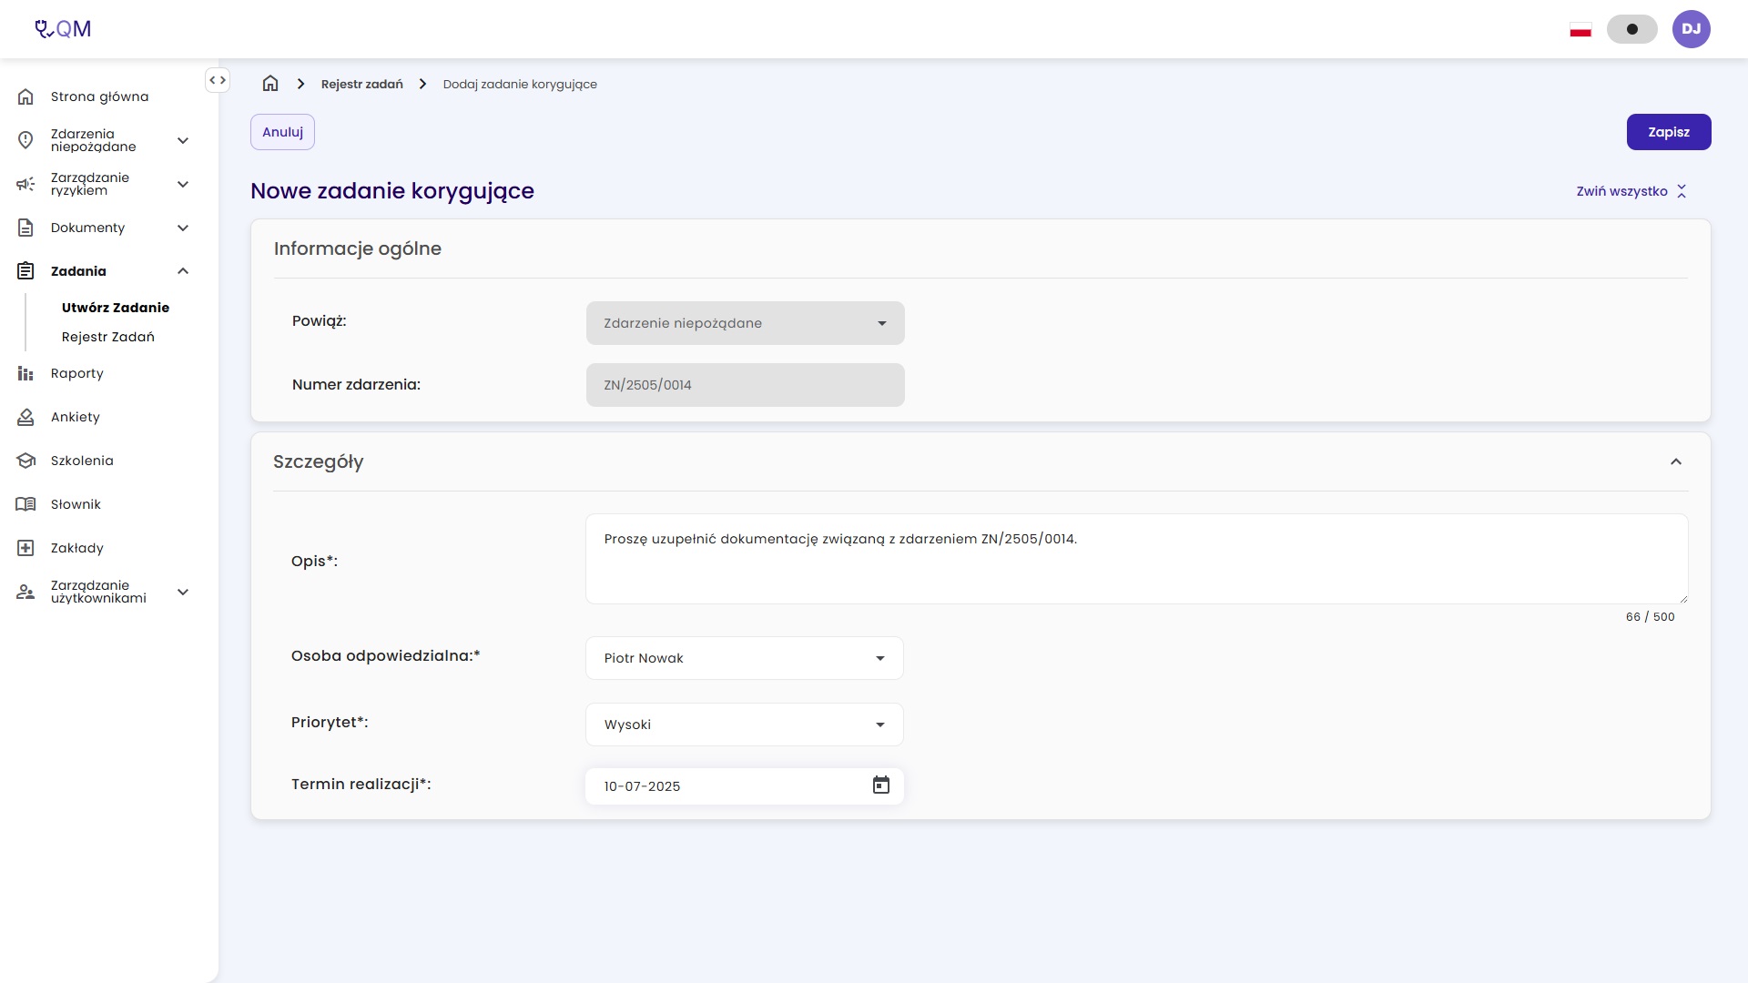Click the Szkolenia graduation cap icon
Screen dimensions: 1748x983
pyautogui.click(x=25, y=461)
